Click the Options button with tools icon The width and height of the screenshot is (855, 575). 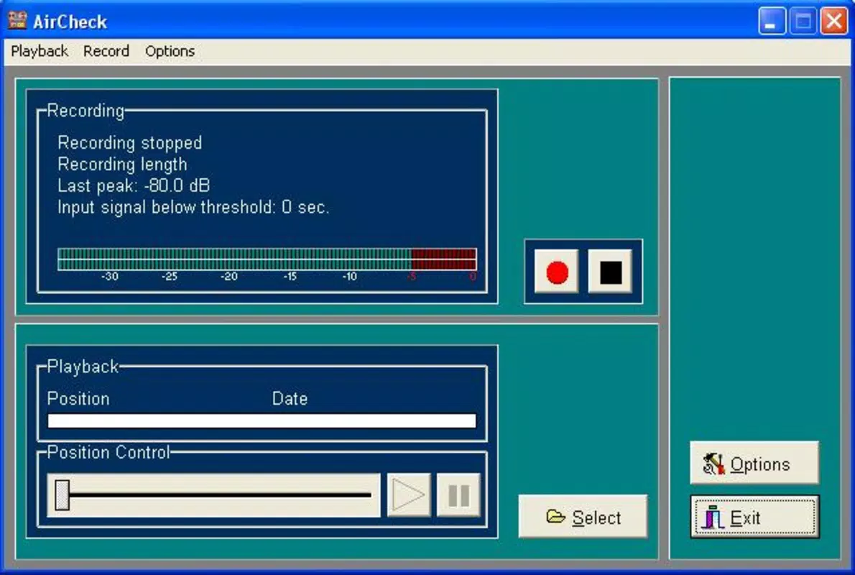coord(754,463)
